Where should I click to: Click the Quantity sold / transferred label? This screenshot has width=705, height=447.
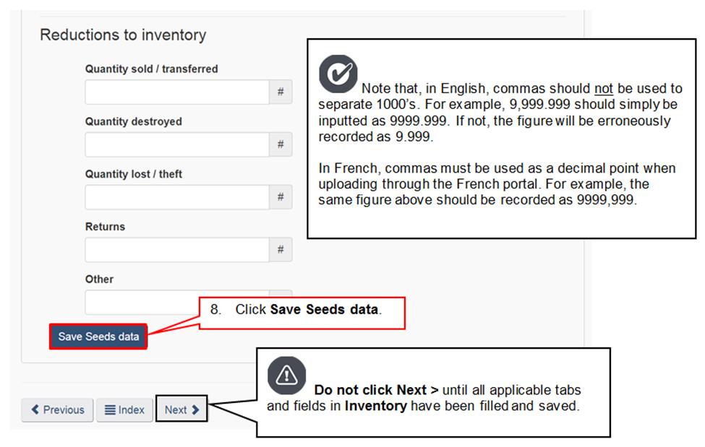pos(151,69)
